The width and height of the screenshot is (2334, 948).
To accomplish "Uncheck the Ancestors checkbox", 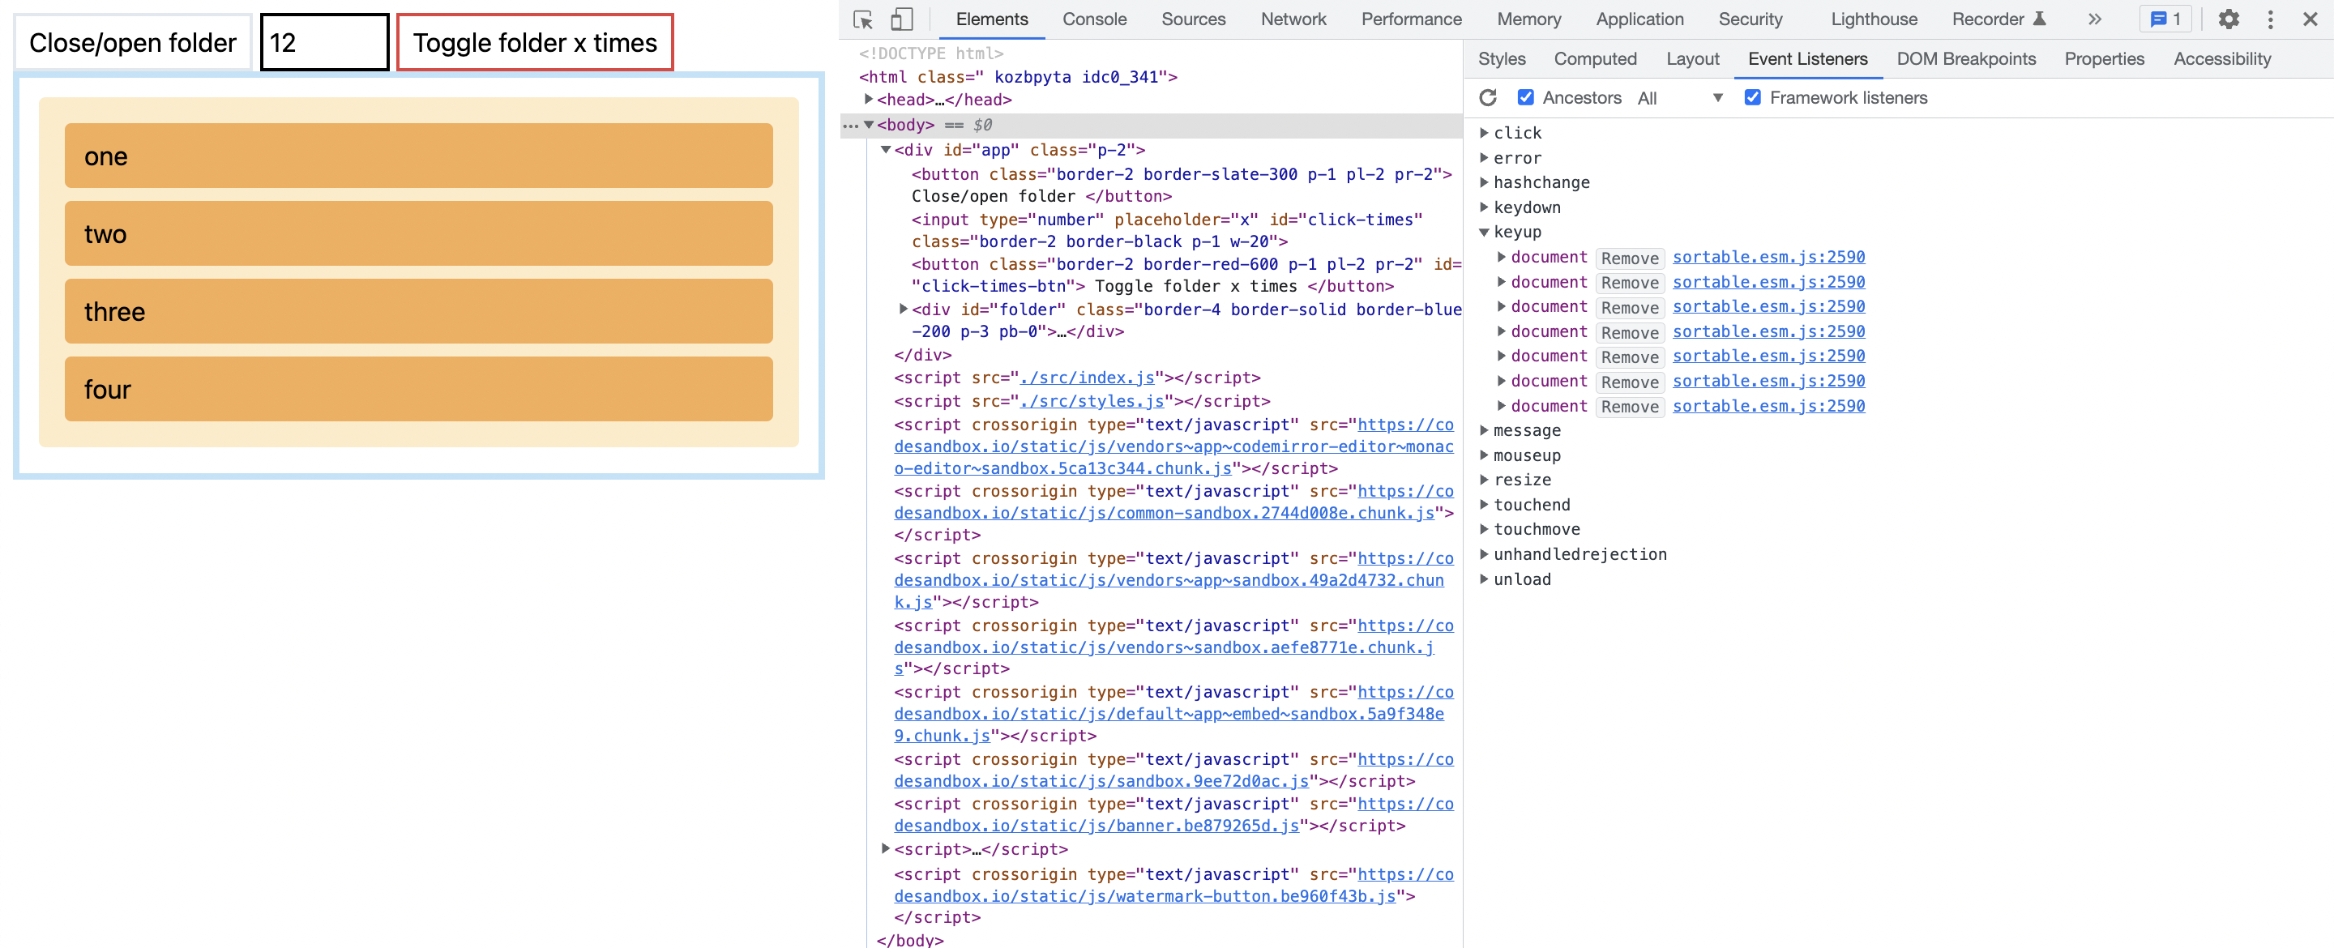I will (x=1526, y=98).
